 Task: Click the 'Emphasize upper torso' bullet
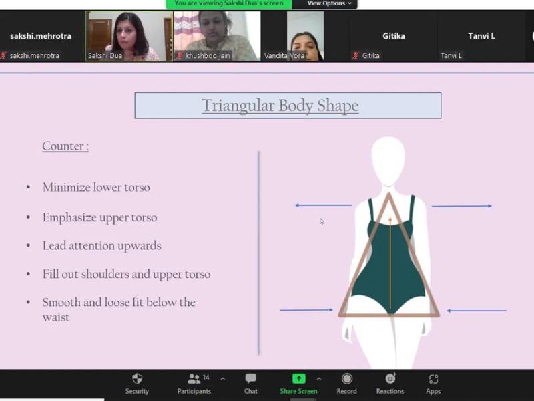(99, 217)
